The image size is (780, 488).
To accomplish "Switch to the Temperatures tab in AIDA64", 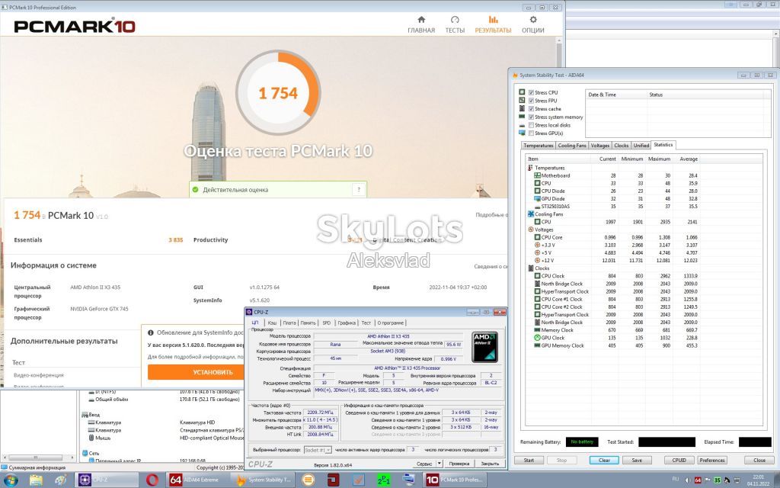I will (x=539, y=146).
